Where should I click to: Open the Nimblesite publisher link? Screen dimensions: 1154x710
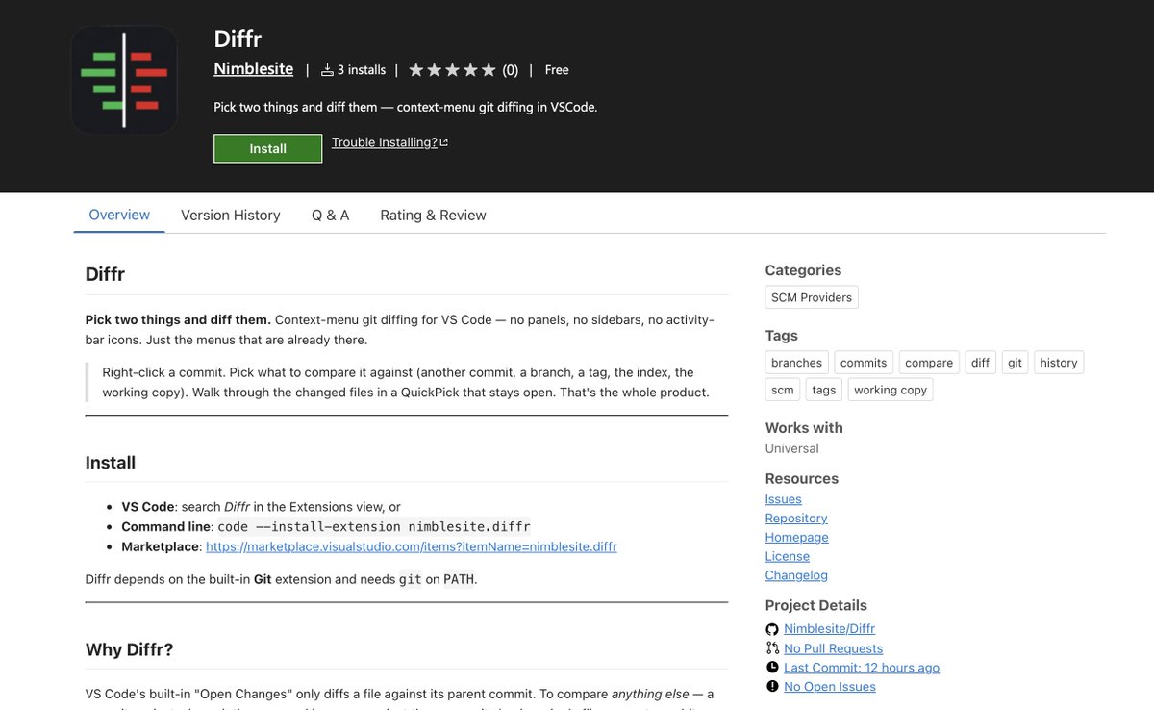(254, 69)
